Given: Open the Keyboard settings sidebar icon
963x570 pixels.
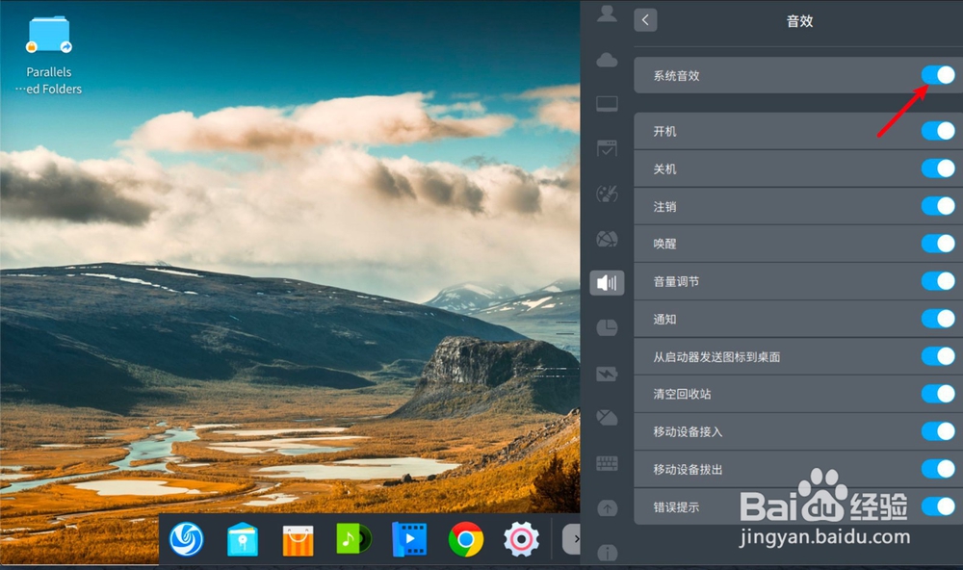Looking at the screenshot, I should [607, 463].
